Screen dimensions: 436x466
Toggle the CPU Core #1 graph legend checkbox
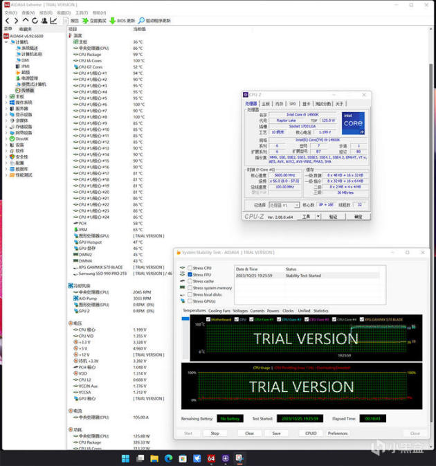pos(251,319)
